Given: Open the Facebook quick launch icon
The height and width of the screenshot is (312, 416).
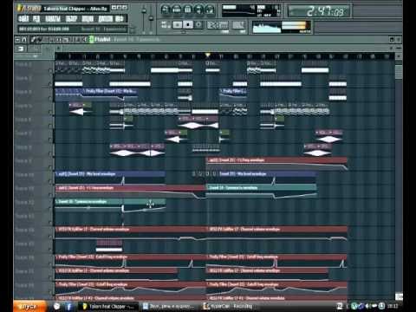Looking at the screenshot, I should 68,306.
